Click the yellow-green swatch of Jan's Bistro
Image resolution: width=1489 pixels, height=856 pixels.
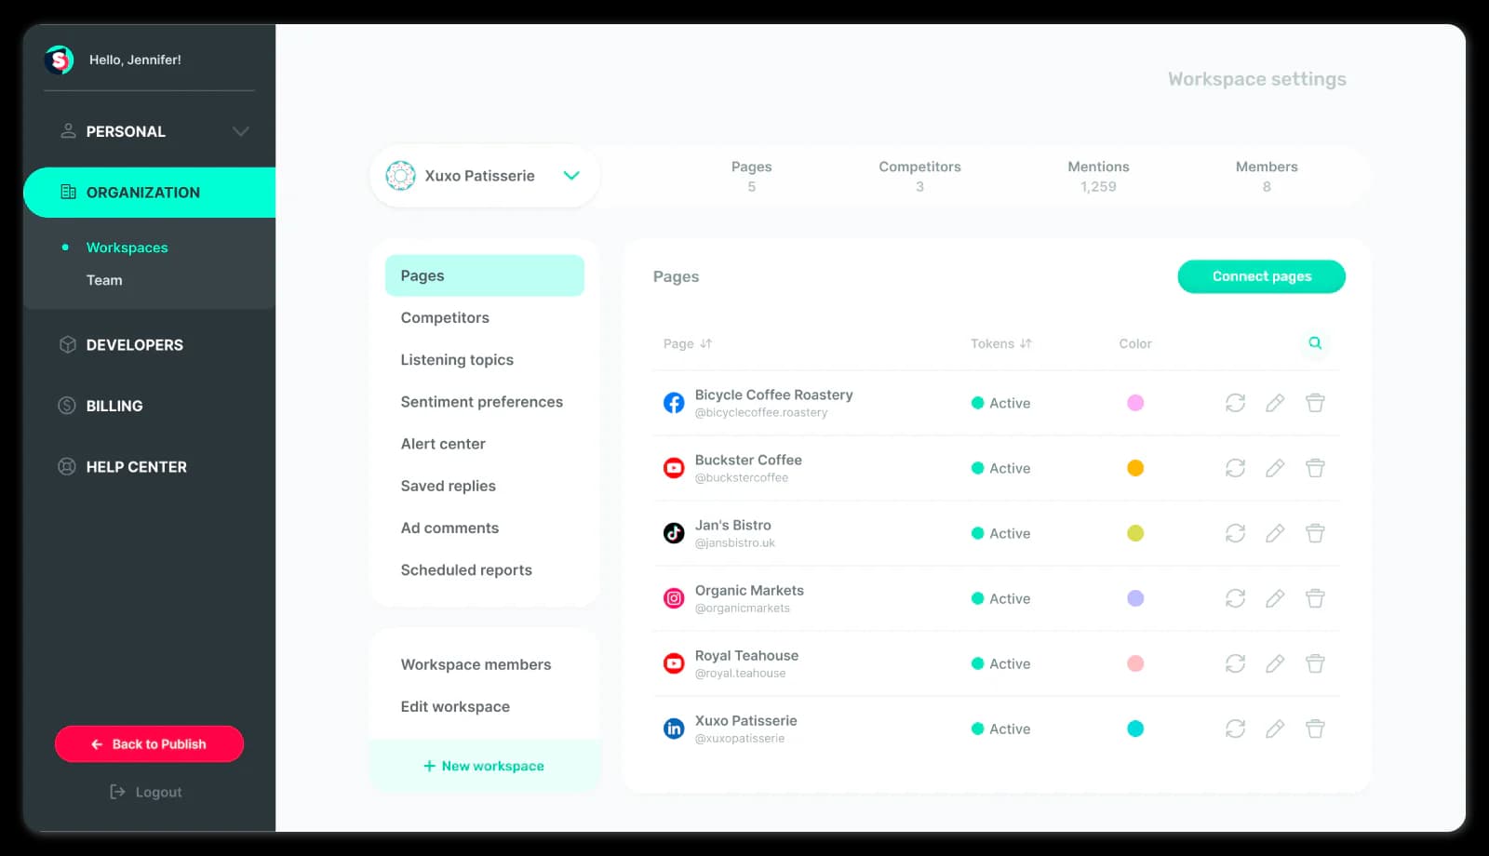coord(1135,533)
